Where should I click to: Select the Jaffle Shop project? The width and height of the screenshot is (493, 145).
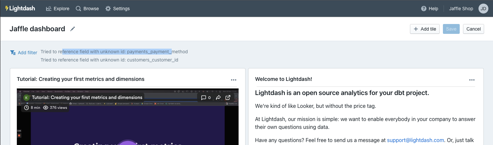[x=461, y=9]
